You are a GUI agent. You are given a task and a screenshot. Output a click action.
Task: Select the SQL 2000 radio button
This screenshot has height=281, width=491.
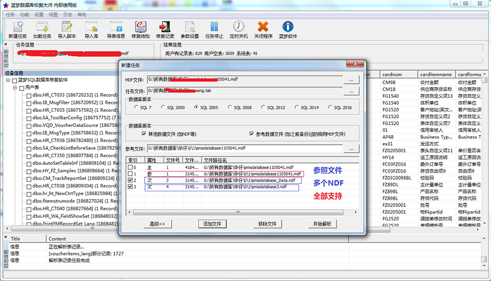point(163,107)
